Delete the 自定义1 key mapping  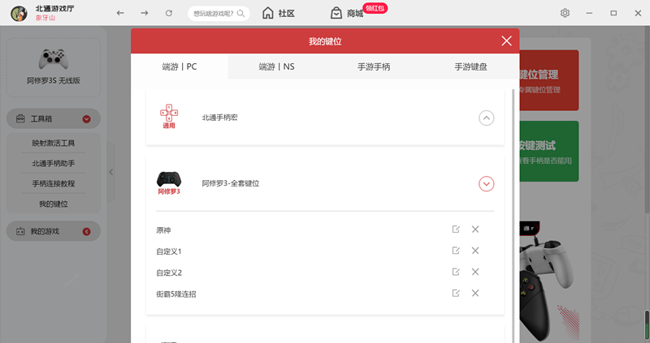point(475,251)
